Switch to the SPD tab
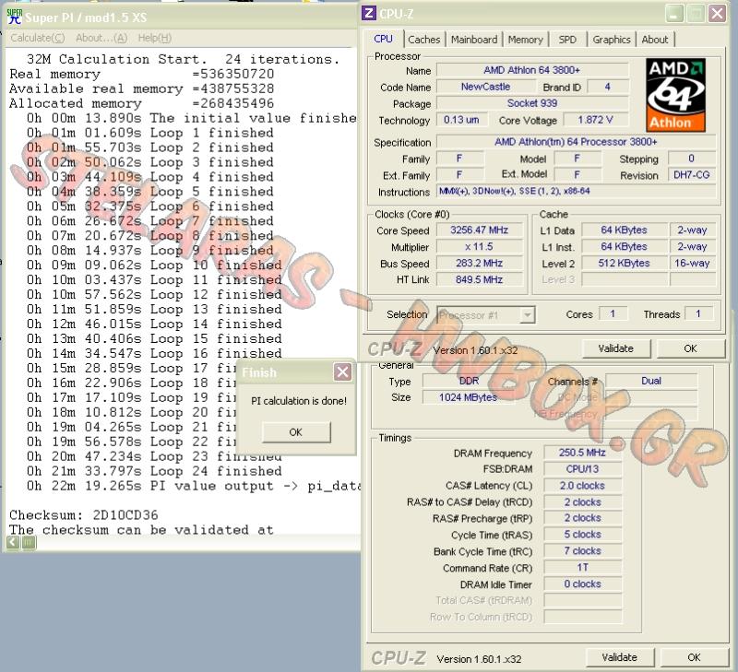Screen dimensions: 738x672 [567, 40]
